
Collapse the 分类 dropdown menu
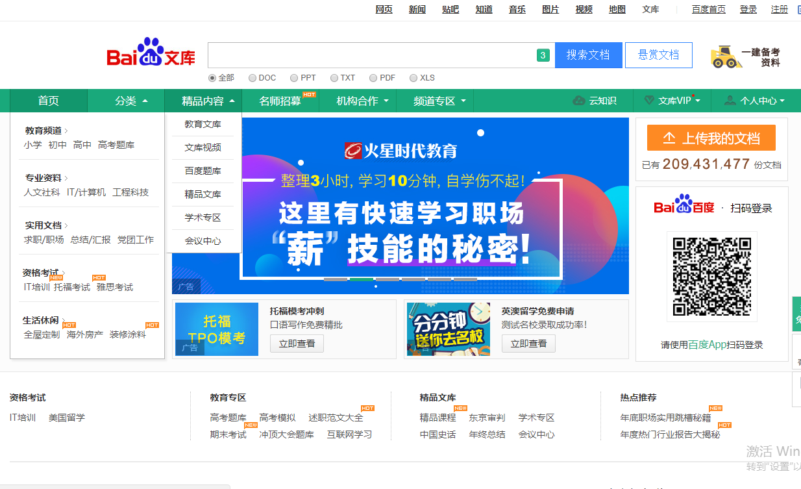(145, 101)
